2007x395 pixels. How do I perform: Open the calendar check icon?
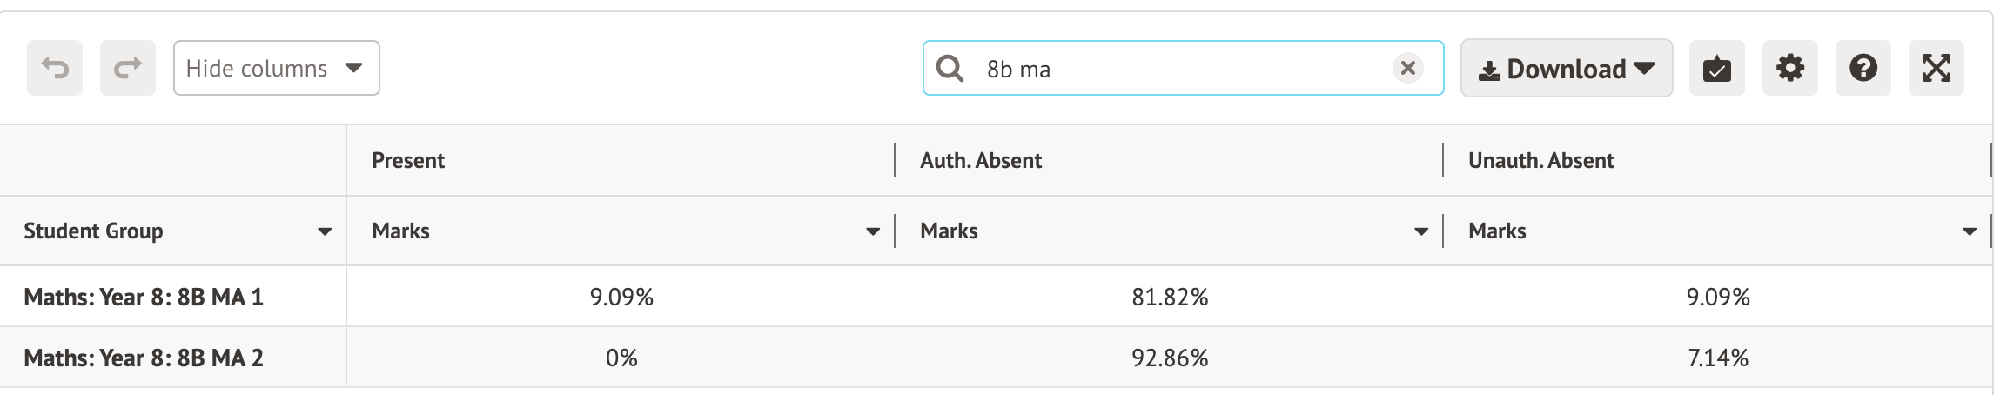pyautogui.click(x=1716, y=68)
